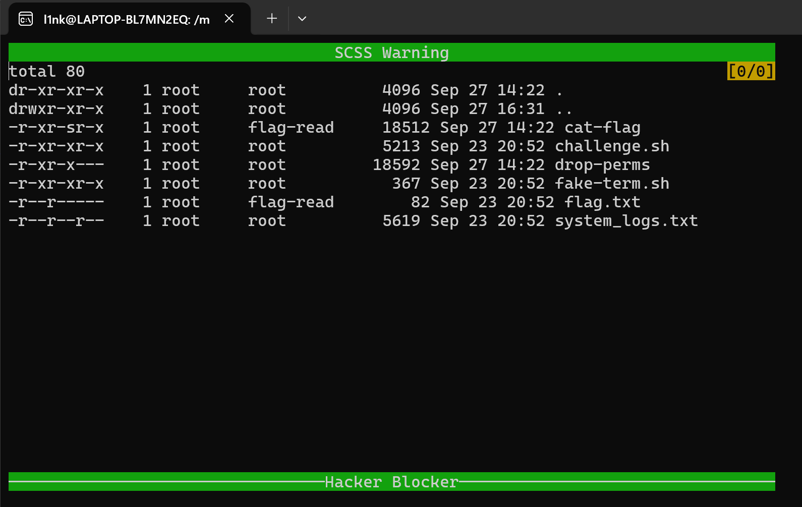Click the system_logs.txt filename
Viewport: 802px width, 507px height.
click(x=626, y=221)
